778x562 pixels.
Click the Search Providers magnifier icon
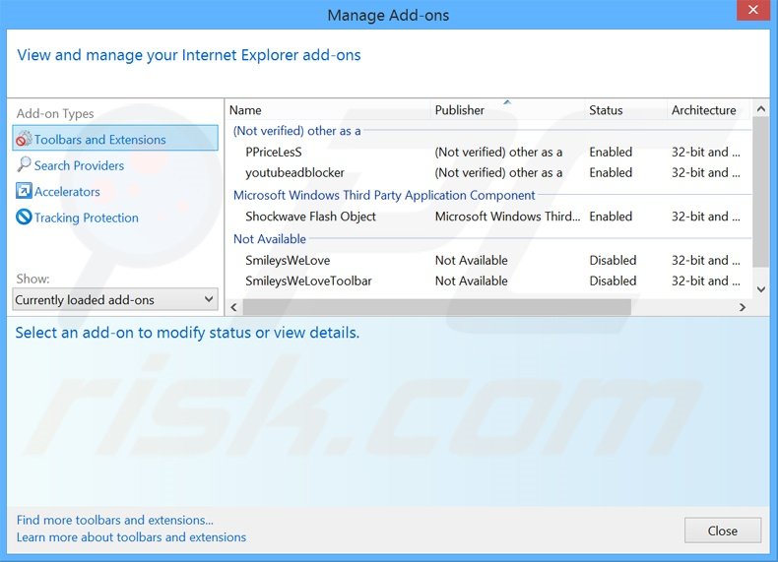pyautogui.click(x=24, y=164)
